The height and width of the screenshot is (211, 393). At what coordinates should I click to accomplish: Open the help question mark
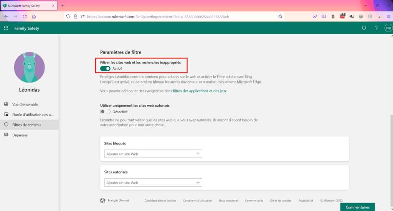[x=376, y=28]
